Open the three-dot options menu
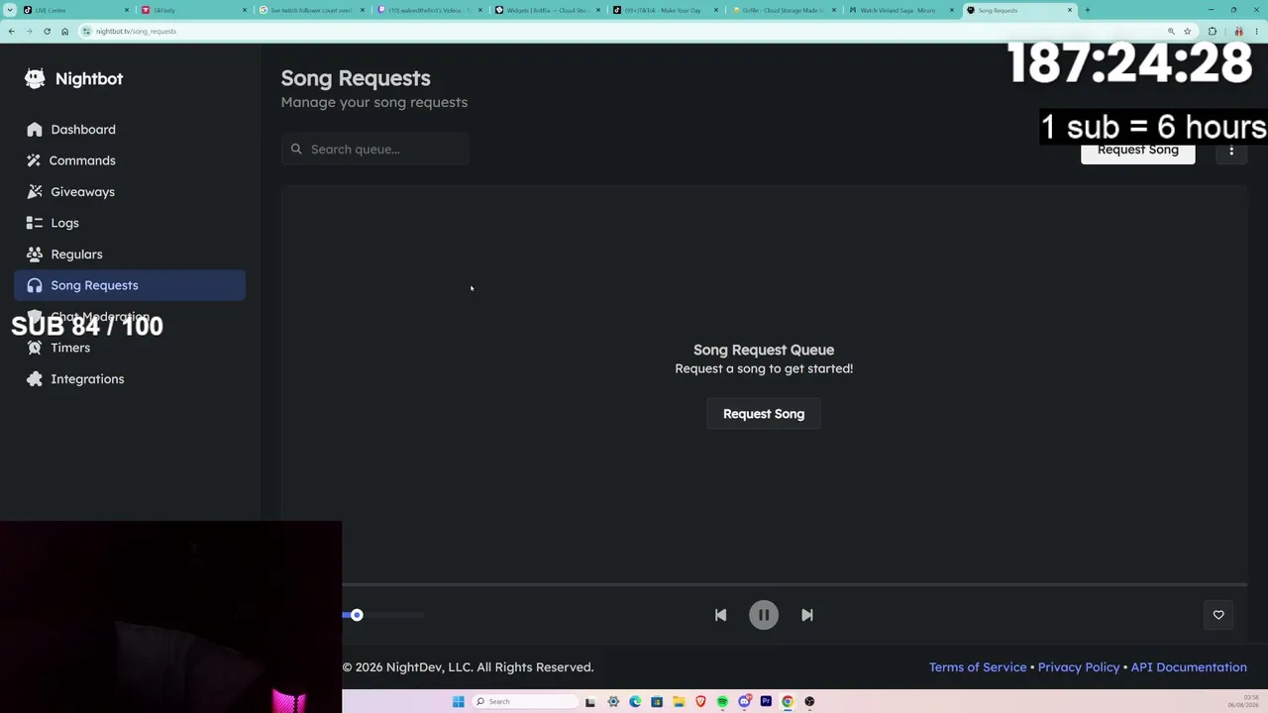1268x713 pixels. click(x=1231, y=151)
